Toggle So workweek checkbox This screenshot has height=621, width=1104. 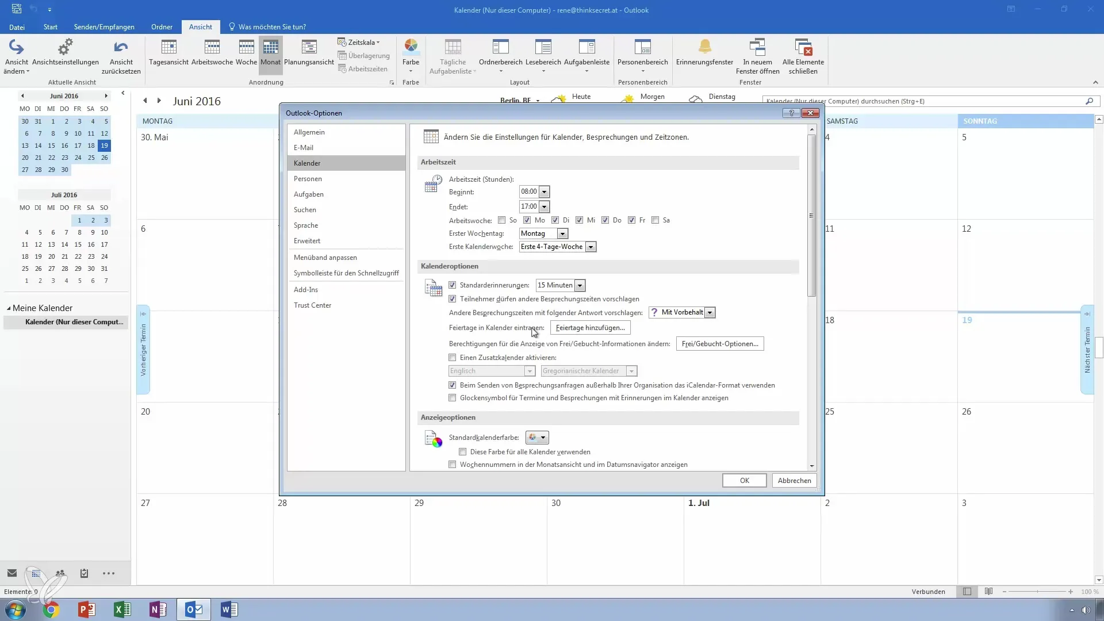click(501, 220)
